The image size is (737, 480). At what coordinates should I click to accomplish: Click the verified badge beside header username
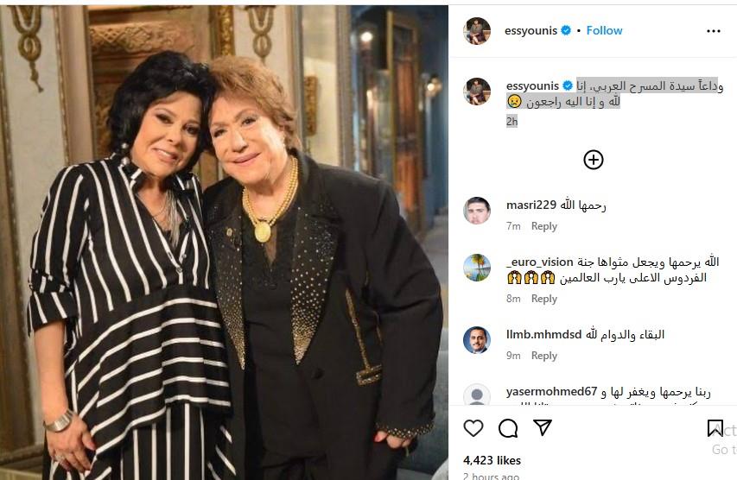[x=566, y=30]
